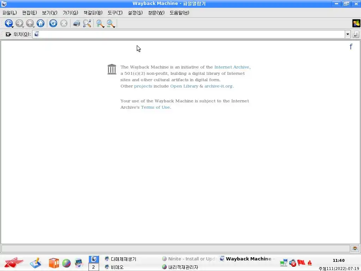361x271 pixels.
Task: Open the zoom-out dropdown arrow
Action: click(114, 27)
